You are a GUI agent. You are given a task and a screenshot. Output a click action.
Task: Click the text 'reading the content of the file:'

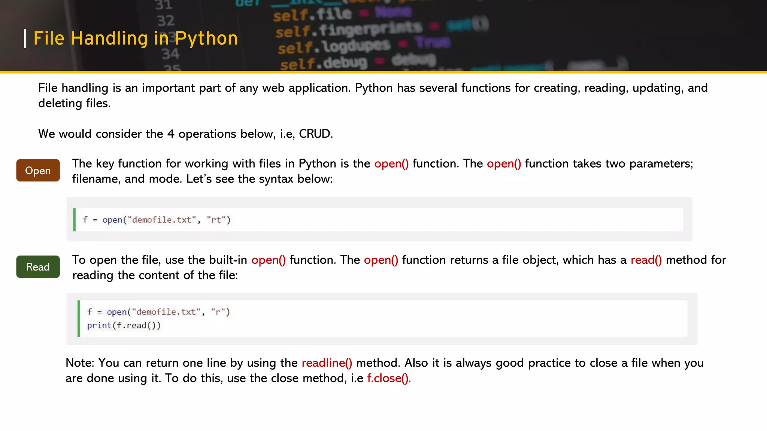pos(155,275)
